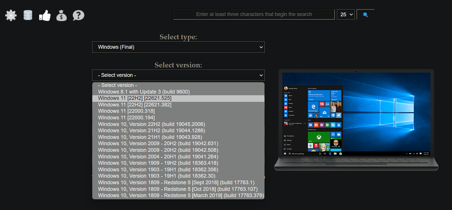This screenshot has width=452, height=210.
Task: Select Windows 10 1903 - 19H1 build 18362.30
Action: pyautogui.click(x=178, y=176)
